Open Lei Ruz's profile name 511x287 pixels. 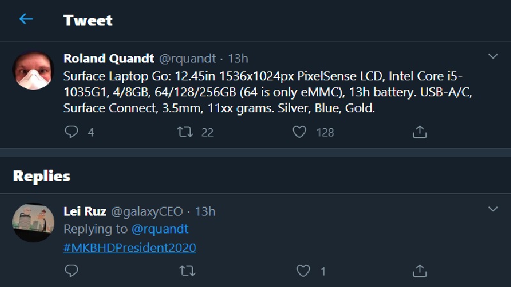pyautogui.click(x=86, y=211)
